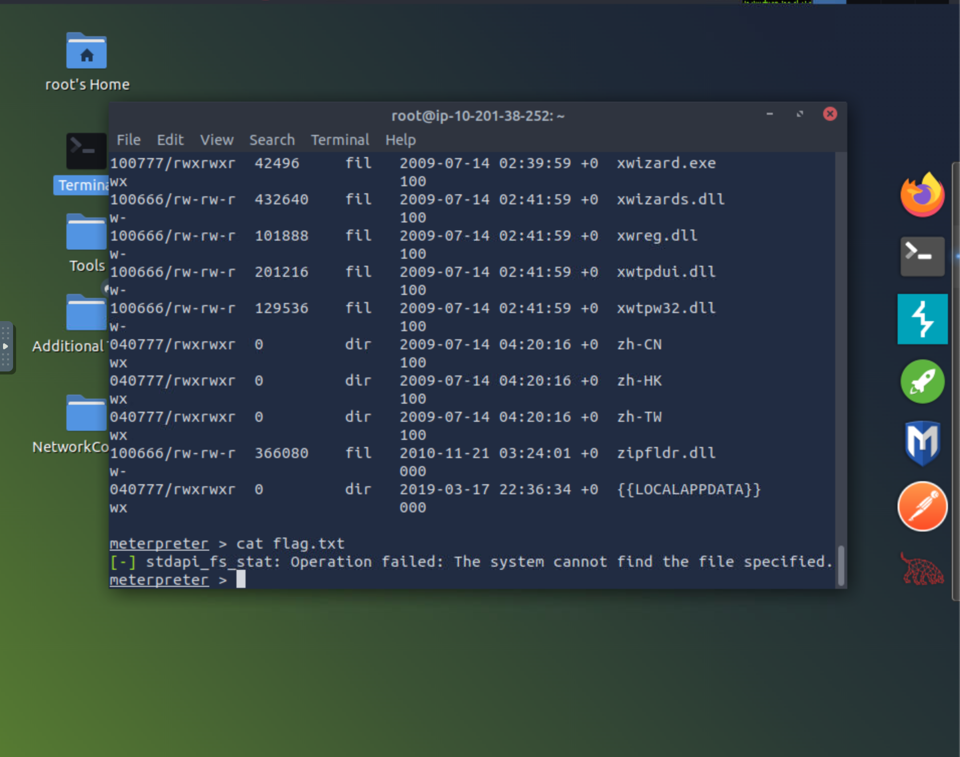Image resolution: width=960 pixels, height=757 pixels.
Task: Open the View menu
Action: coord(217,139)
